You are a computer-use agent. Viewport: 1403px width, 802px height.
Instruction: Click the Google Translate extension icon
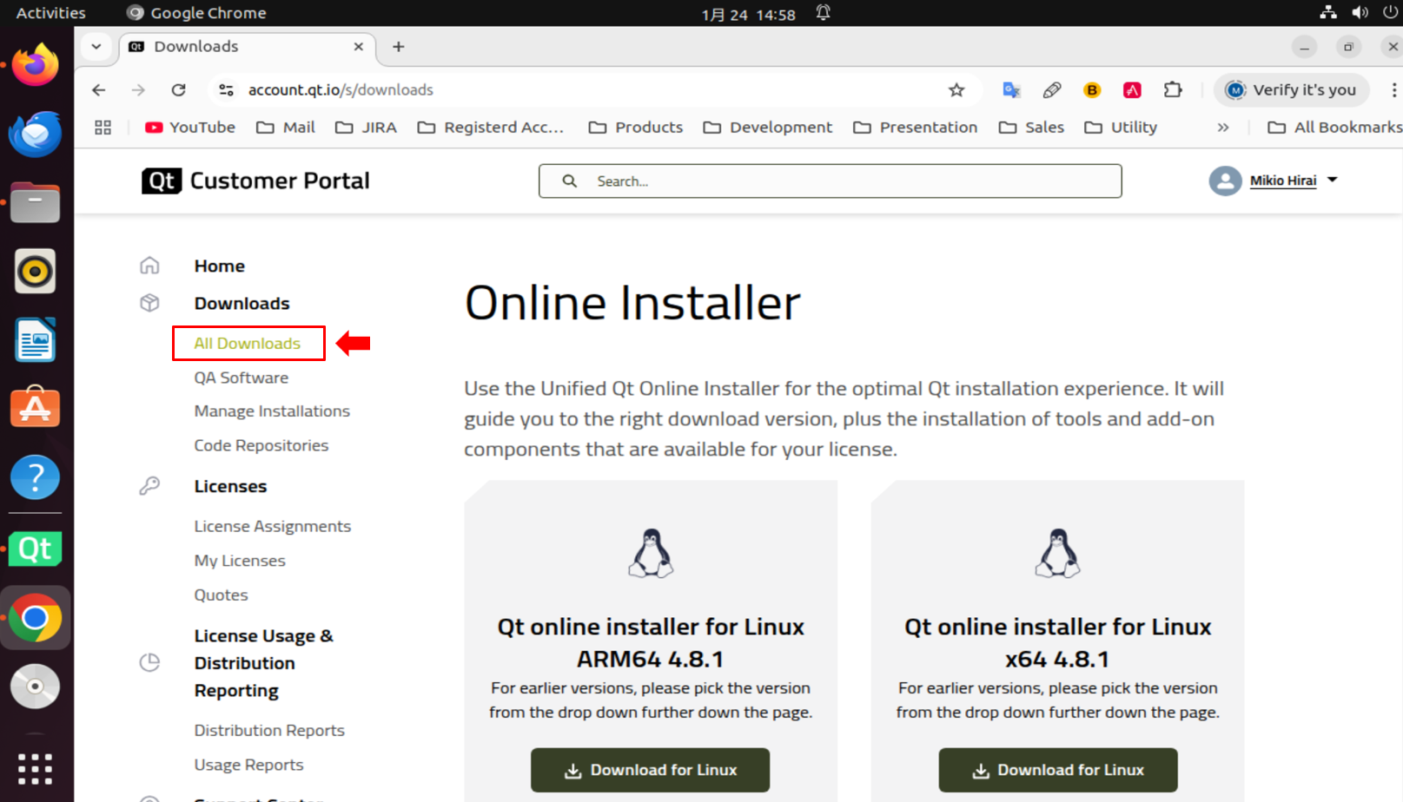(x=1011, y=90)
